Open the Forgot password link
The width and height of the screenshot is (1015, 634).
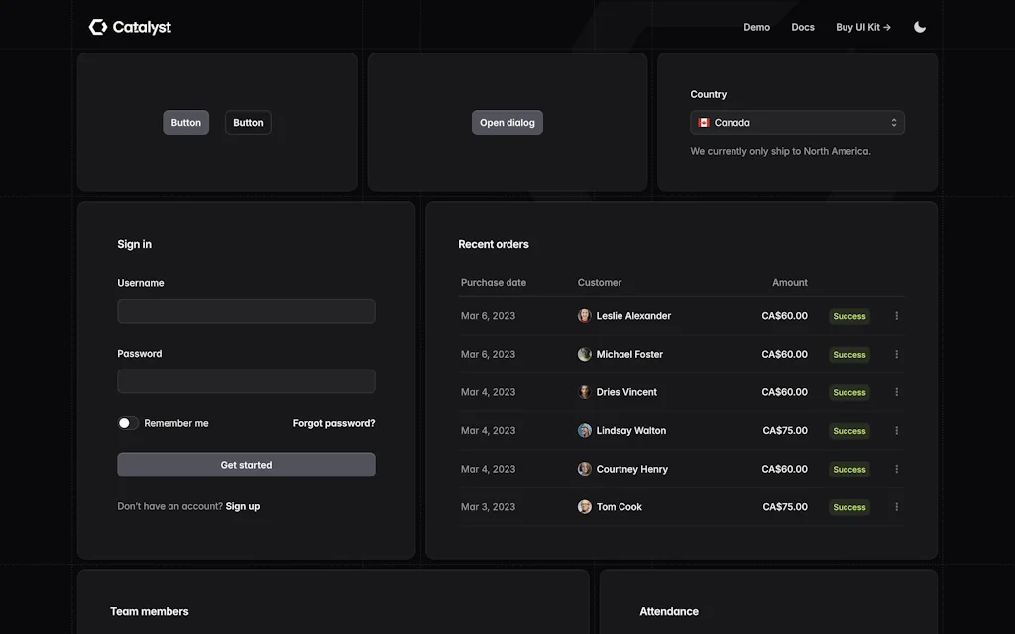tap(333, 422)
